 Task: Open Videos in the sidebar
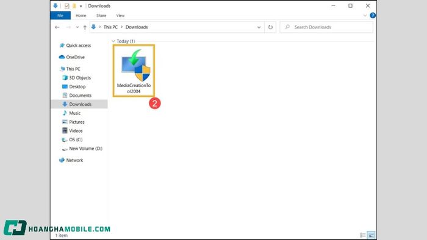point(72,131)
